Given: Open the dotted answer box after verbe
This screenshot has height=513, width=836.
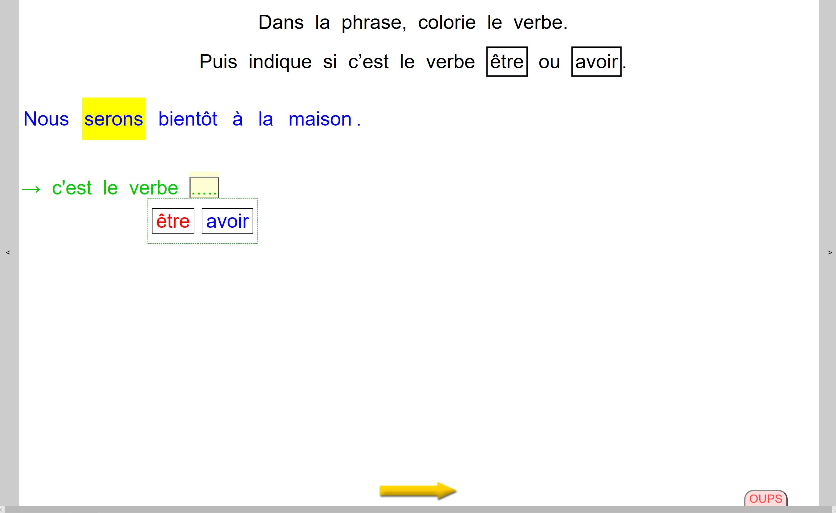Looking at the screenshot, I should tap(204, 187).
